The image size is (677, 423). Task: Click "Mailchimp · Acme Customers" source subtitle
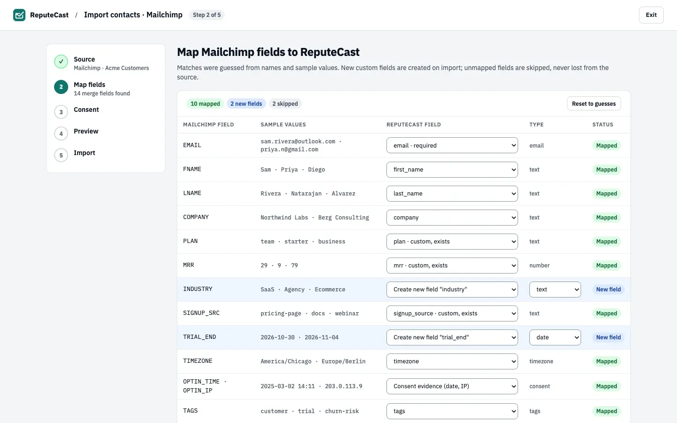tap(111, 68)
